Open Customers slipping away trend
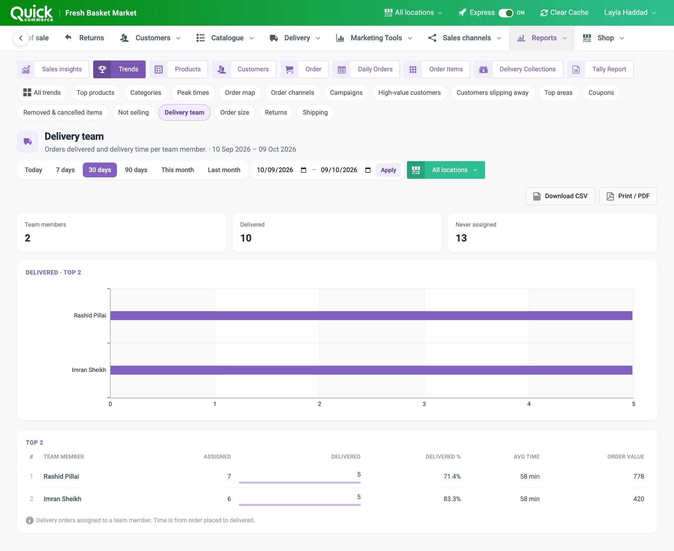The image size is (674, 551). pyautogui.click(x=492, y=93)
